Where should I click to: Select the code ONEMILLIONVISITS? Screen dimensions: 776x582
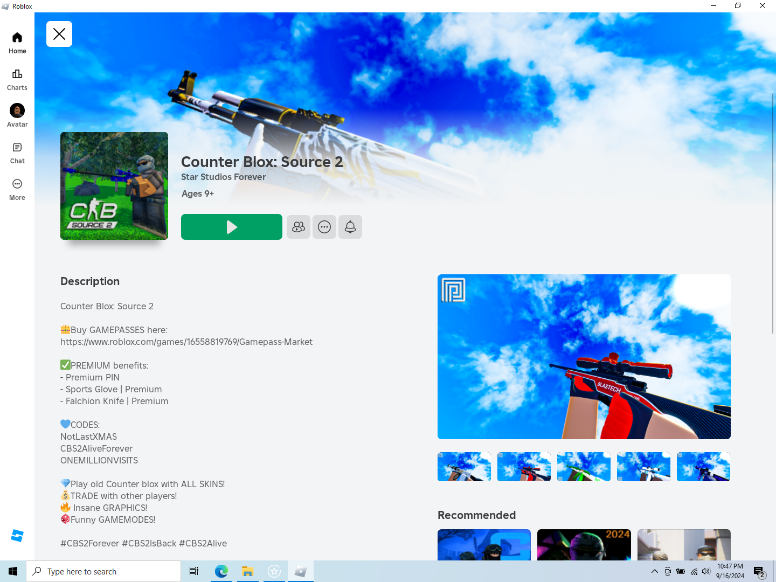(99, 460)
